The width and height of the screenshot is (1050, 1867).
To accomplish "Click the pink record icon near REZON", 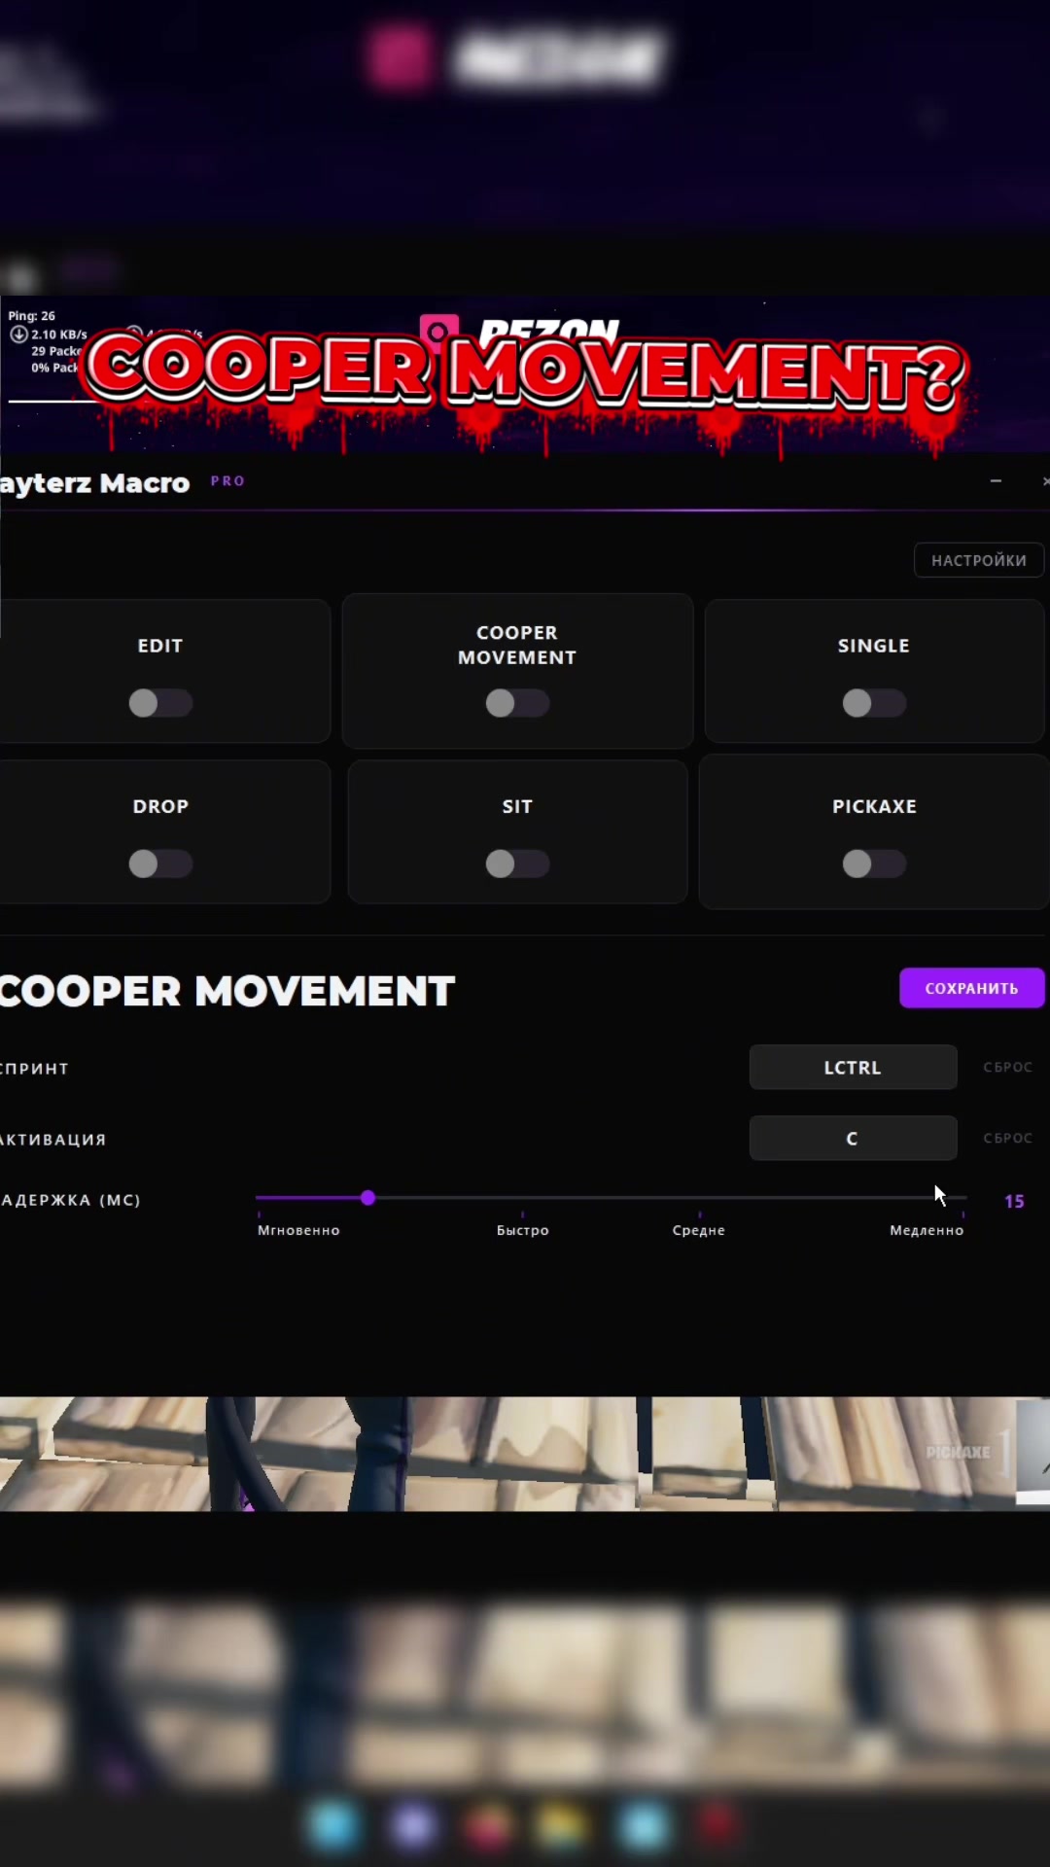I will point(438,333).
